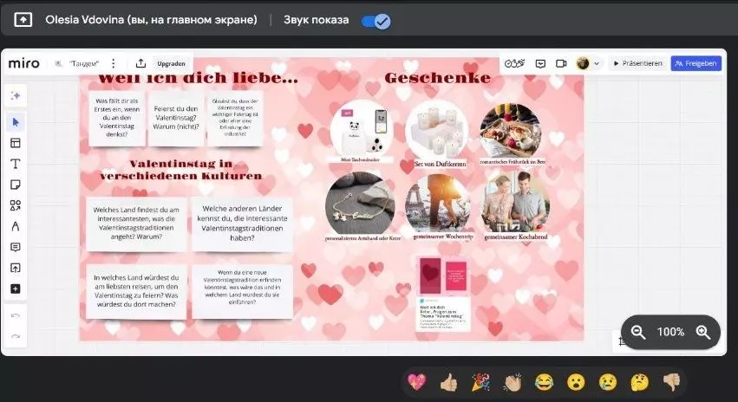Select the Sticky note tool
This screenshot has width=738, height=402.
(x=16, y=185)
